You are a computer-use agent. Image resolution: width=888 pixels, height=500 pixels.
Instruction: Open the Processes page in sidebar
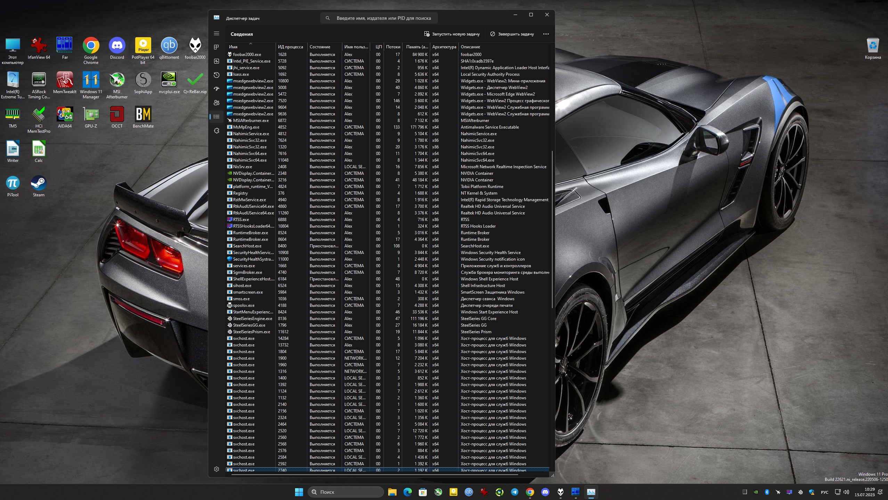(216, 47)
